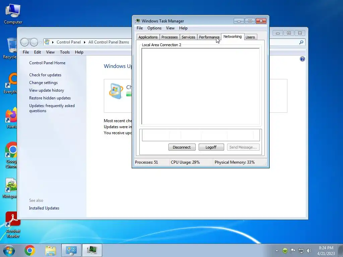Click Control Panel back arrow button
Screen dimensions: 343x257
[x=24, y=42]
